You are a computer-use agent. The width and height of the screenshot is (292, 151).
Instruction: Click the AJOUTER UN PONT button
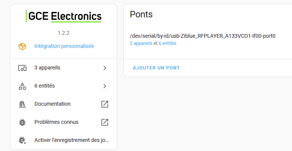point(156,68)
